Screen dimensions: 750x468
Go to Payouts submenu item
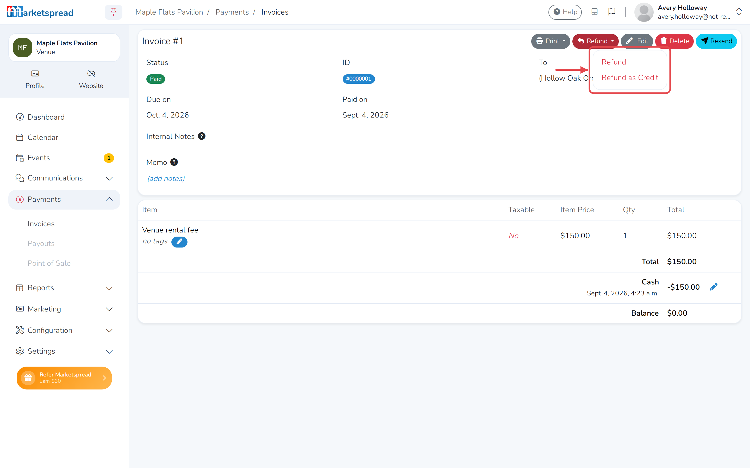[41, 244]
